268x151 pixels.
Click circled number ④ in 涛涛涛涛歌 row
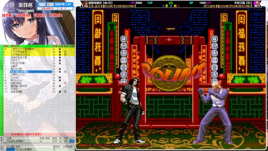(x=65, y=92)
